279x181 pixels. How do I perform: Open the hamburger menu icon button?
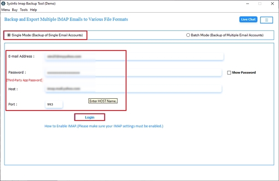point(266,20)
